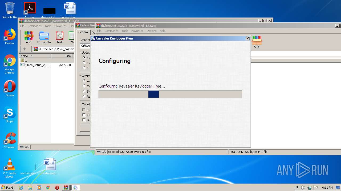The height and width of the screenshot is (191, 341).
Task: Select fourth Overwrite mode radio button
Action: point(84,96)
